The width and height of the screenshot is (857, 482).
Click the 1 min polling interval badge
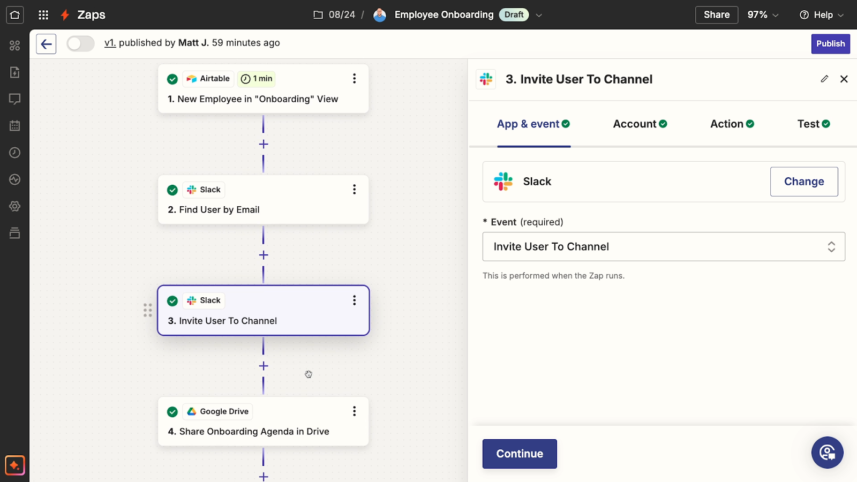257,79
